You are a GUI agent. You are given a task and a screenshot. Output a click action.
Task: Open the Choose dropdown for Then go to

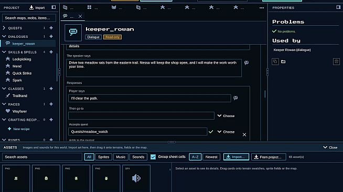point(226,116)
